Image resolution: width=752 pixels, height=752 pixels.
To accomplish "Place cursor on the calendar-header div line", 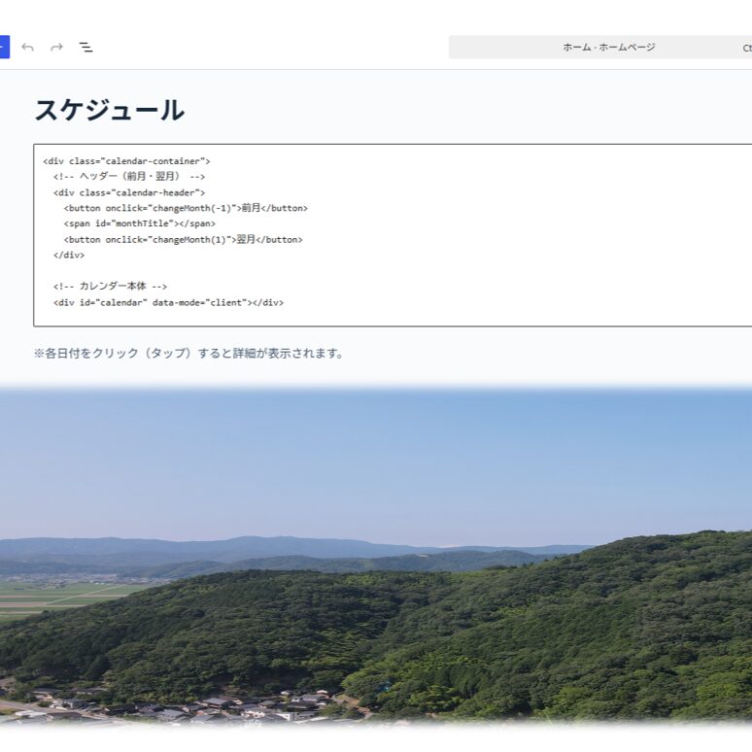I will pyautogui.click(x=129, y=192).
